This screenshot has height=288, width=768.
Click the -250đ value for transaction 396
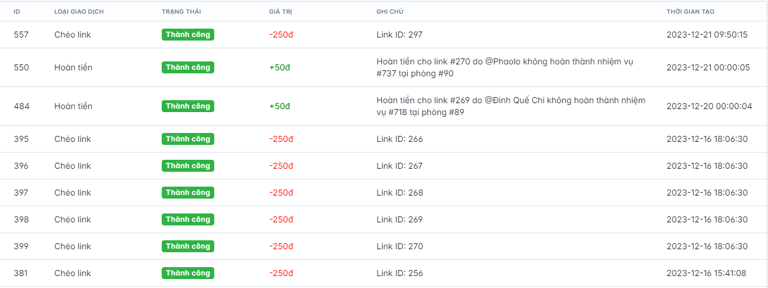[x=281, y=166]
